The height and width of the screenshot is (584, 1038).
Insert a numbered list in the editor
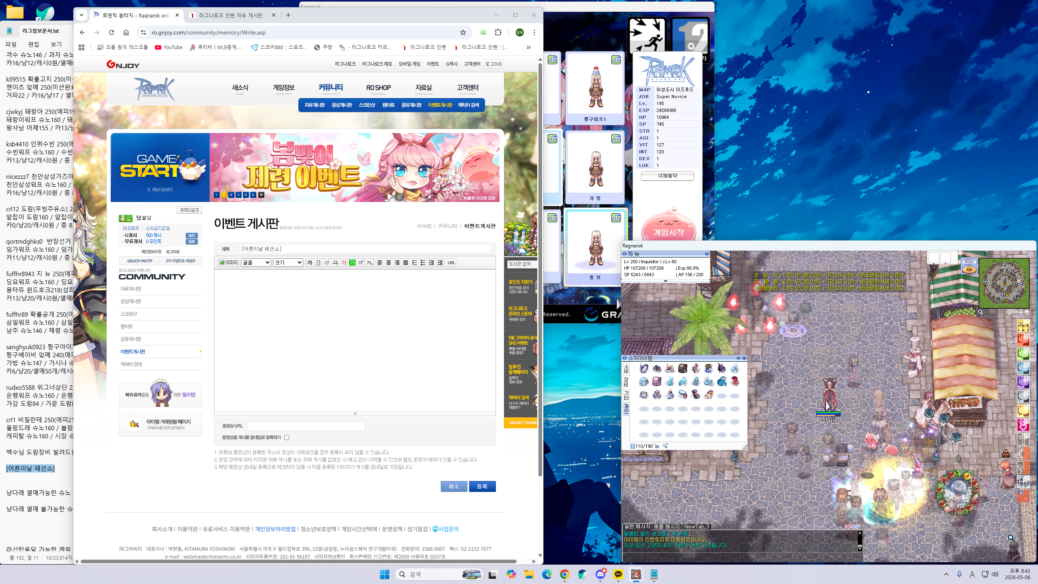414,263
